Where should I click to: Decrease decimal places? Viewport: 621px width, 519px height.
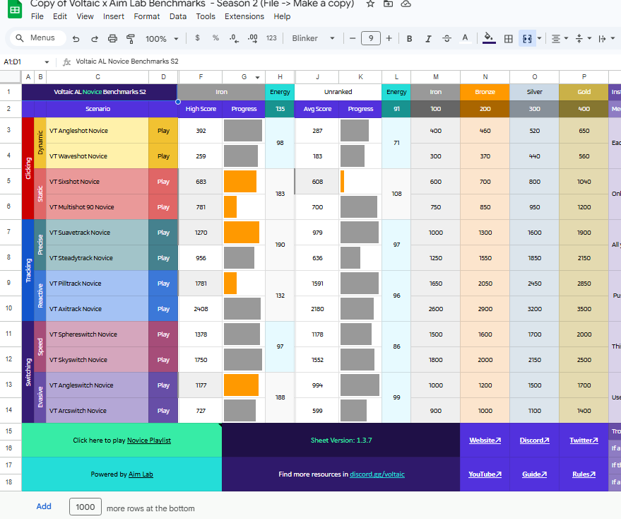point(234,38)
